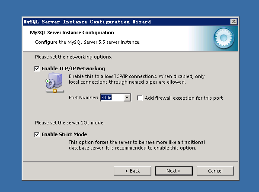Screen dimensions: 259x192
Task: Click the TCP/IP connections description text
Action: pyautogui.click(x=137, y=79)
